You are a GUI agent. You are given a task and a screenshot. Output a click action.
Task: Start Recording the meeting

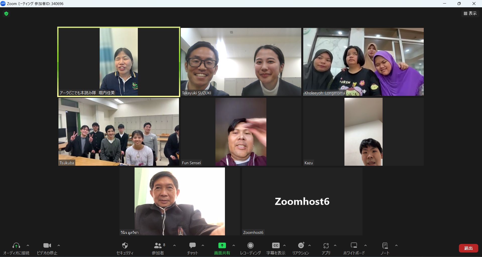click(250, 246)
